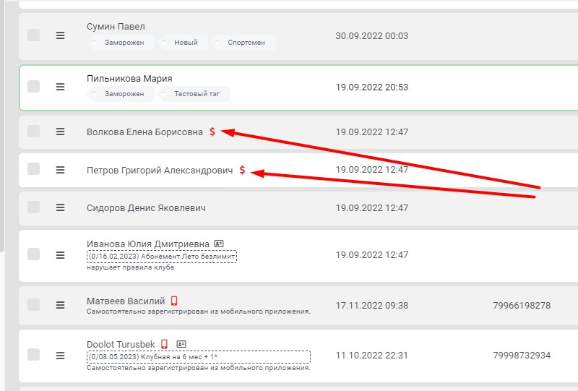This screenshot has width=578, height=391.
Task: Open client Пильникова Мария
Action: pos(129,79)
